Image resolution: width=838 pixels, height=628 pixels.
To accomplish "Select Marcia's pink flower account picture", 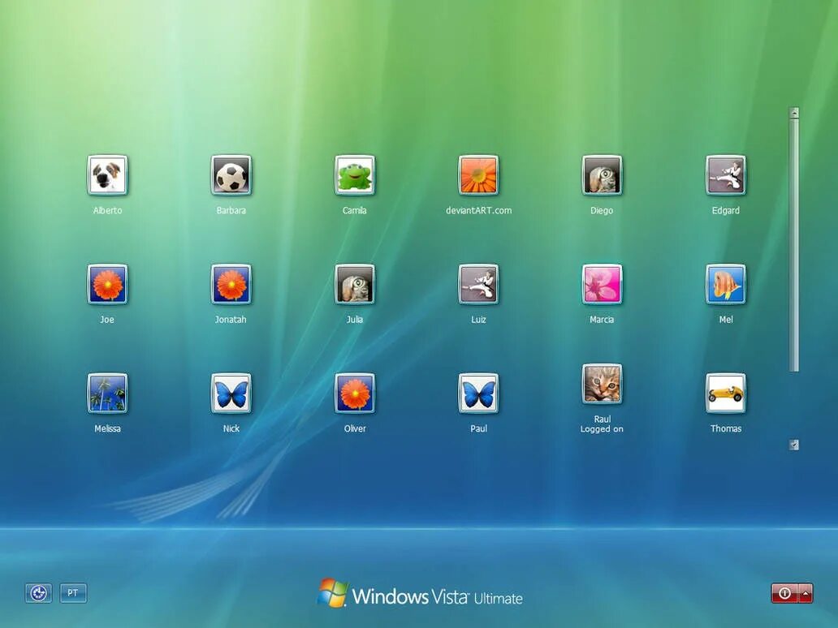I will pos(602,284).
